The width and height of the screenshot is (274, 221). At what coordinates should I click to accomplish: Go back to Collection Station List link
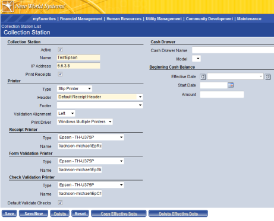21,26
